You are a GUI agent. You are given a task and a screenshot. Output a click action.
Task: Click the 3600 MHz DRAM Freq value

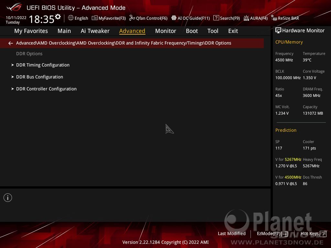pyautogui.click(x=312, y=96)
